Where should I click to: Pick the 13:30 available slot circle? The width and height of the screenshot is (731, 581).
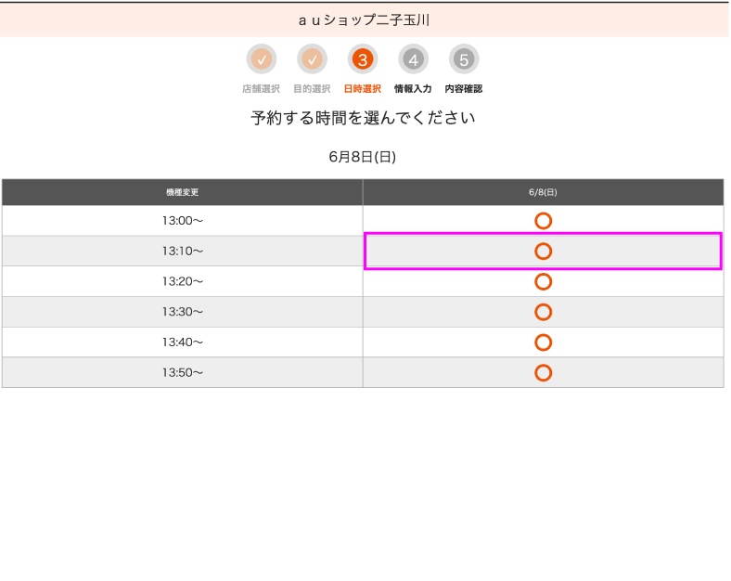(x=543, y=312)
